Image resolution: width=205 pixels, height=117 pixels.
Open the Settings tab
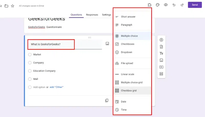(x=106, y=15)
